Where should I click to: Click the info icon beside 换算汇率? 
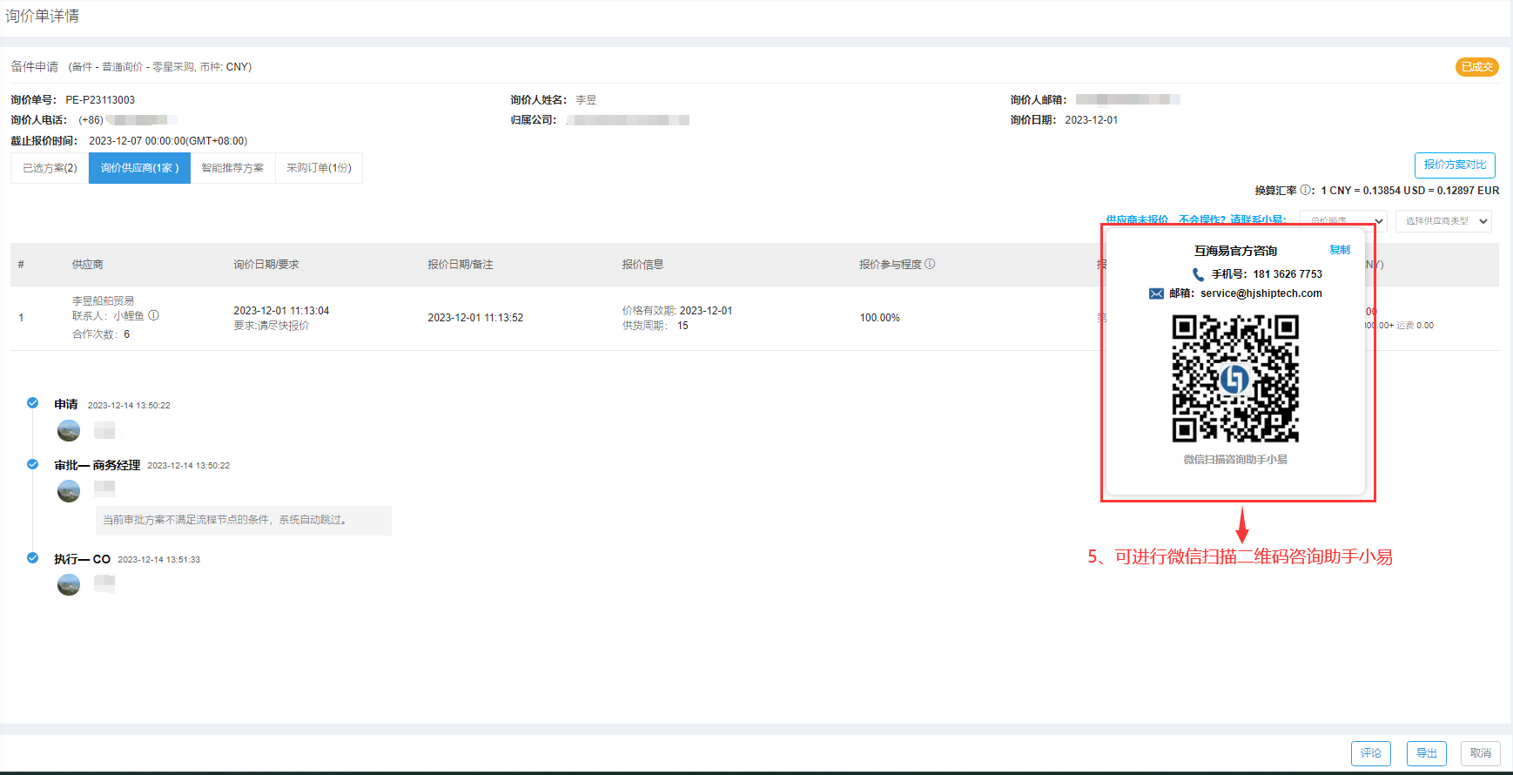[x=1306, y=190]
